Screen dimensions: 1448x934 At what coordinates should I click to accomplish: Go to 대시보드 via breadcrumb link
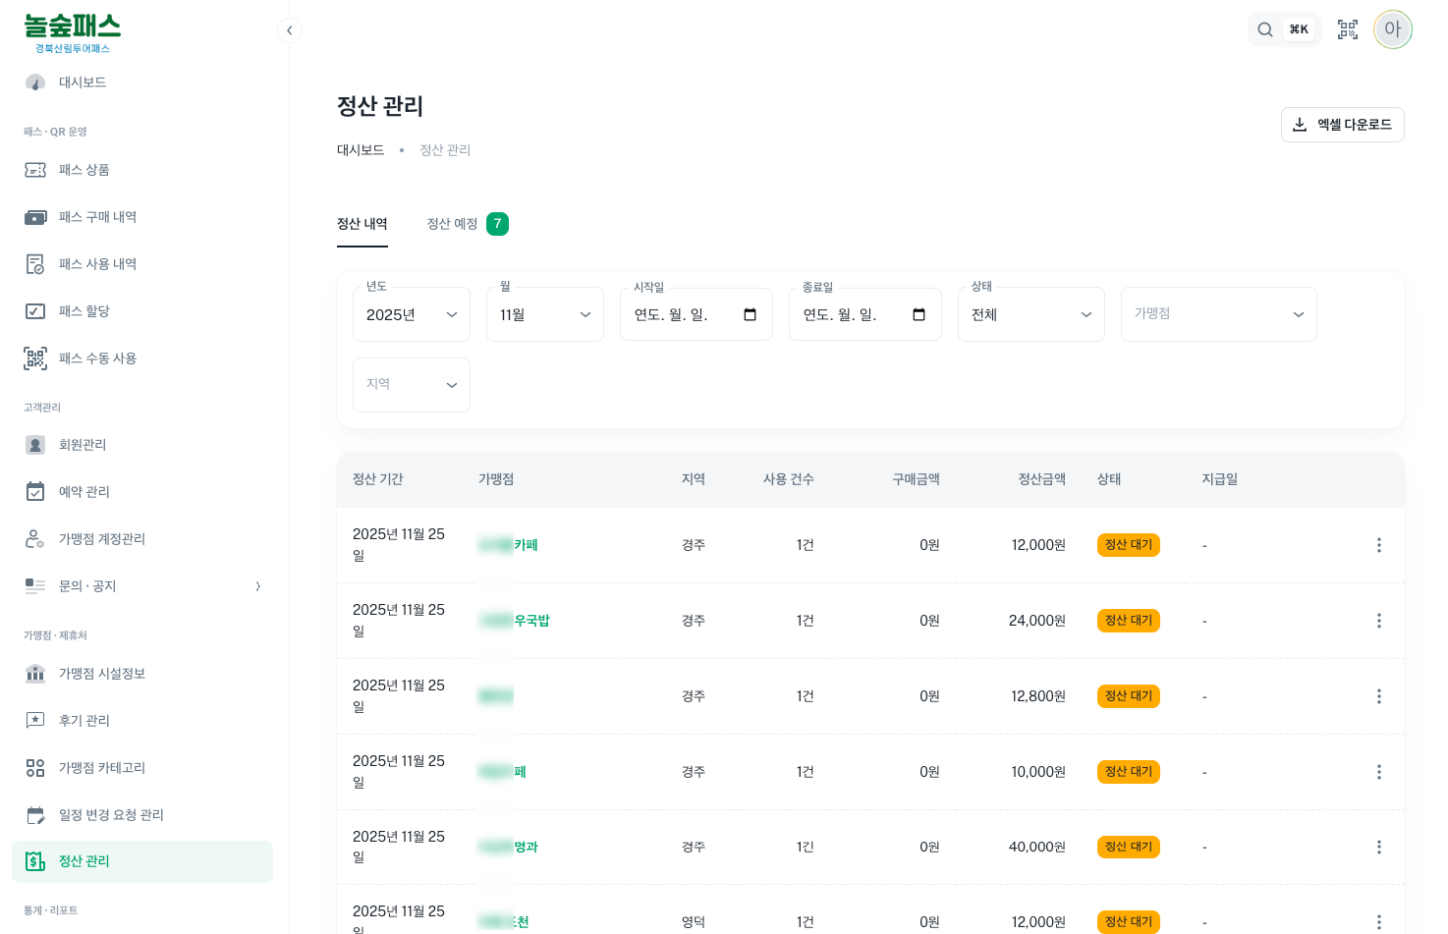point(361,150)
